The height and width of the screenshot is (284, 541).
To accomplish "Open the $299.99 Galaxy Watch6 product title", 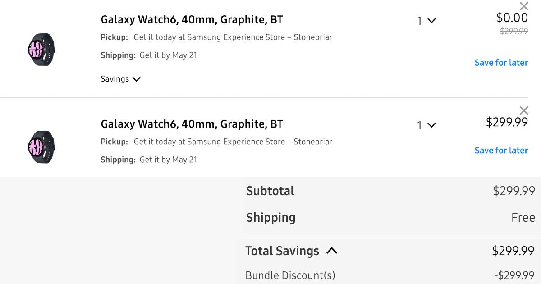I will pos(192,124).
